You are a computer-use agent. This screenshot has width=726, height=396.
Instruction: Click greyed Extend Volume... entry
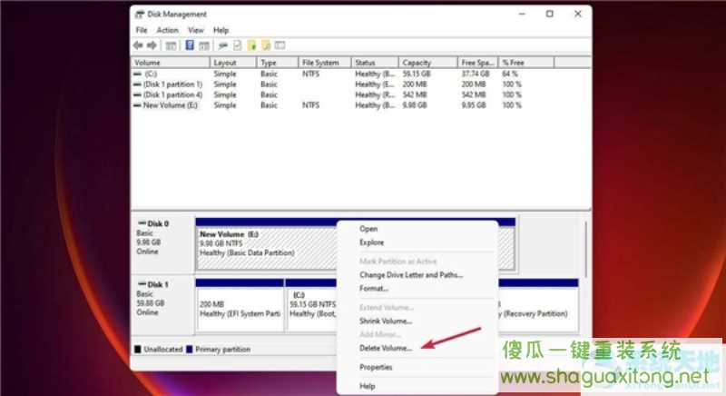click(387, 308)
